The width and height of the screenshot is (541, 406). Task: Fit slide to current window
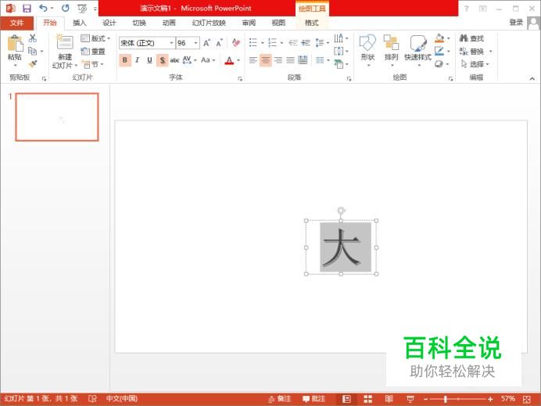click(x=527, y=399)
